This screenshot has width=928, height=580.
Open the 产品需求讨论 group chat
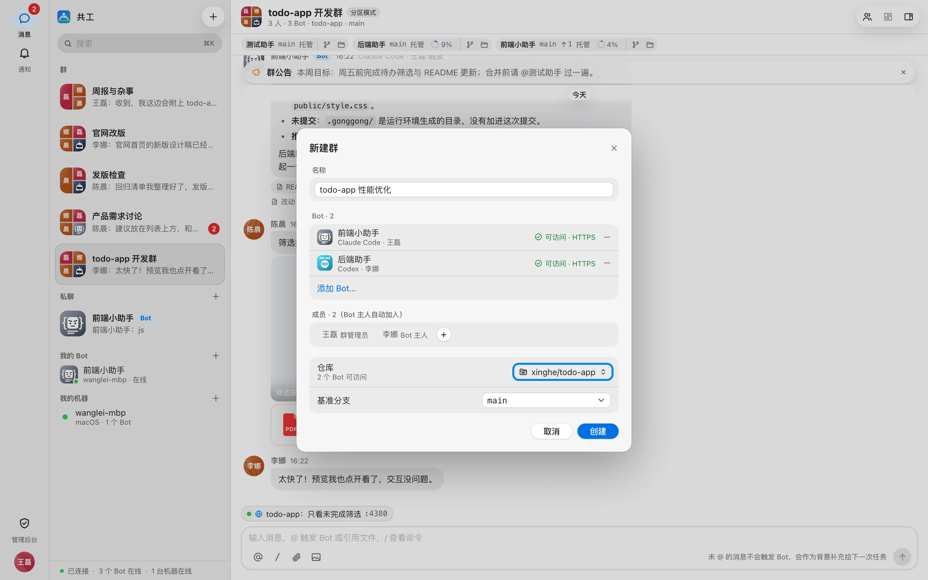pyautogui.click(x=140, y=222)
